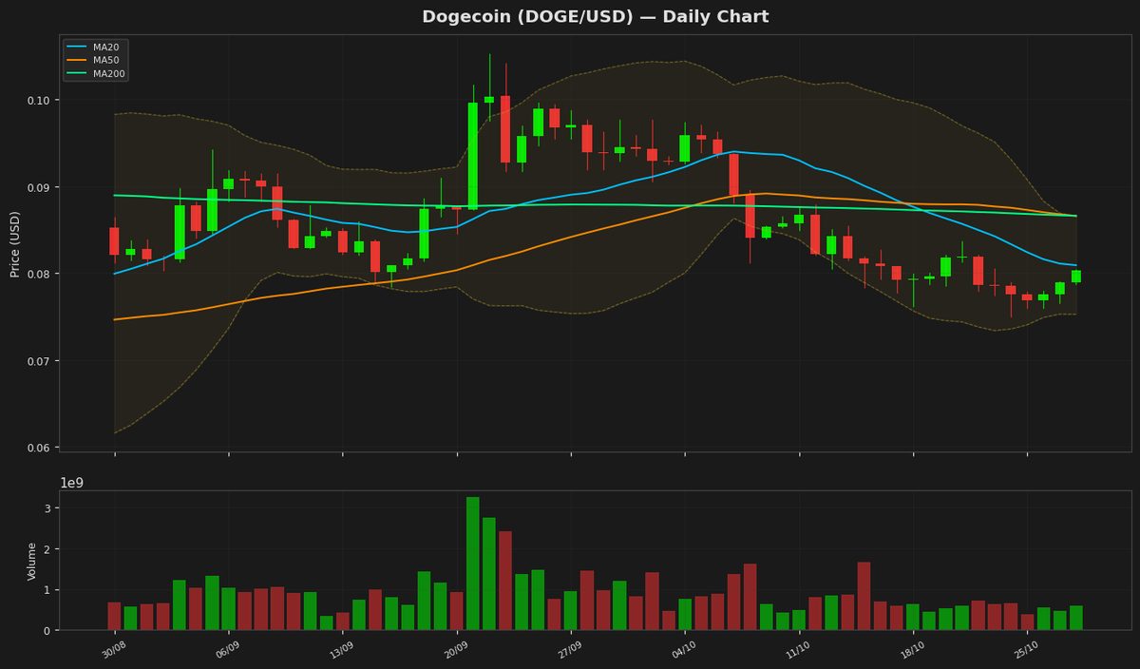Image resolution: width=1140 pixels, height=669 pixels.
Task: Click the 0.10 price axis tick label
Action: tap(37, 101)
